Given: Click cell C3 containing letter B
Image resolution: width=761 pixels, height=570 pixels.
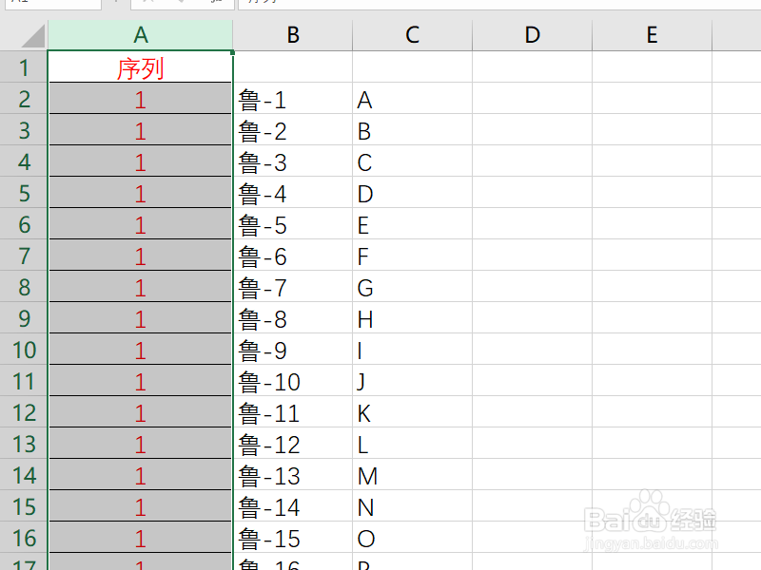Looking at the screenshot, I should [x=412, y=130].
